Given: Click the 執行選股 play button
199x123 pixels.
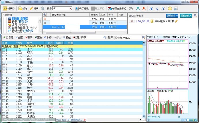Looking at the screenshot, I should tap(82, 9).
